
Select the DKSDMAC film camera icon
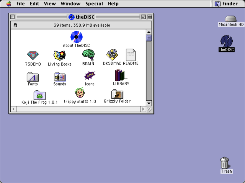point(112,55)
